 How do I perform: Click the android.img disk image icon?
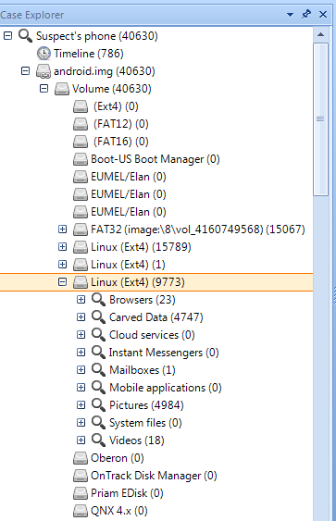point(44,71)
